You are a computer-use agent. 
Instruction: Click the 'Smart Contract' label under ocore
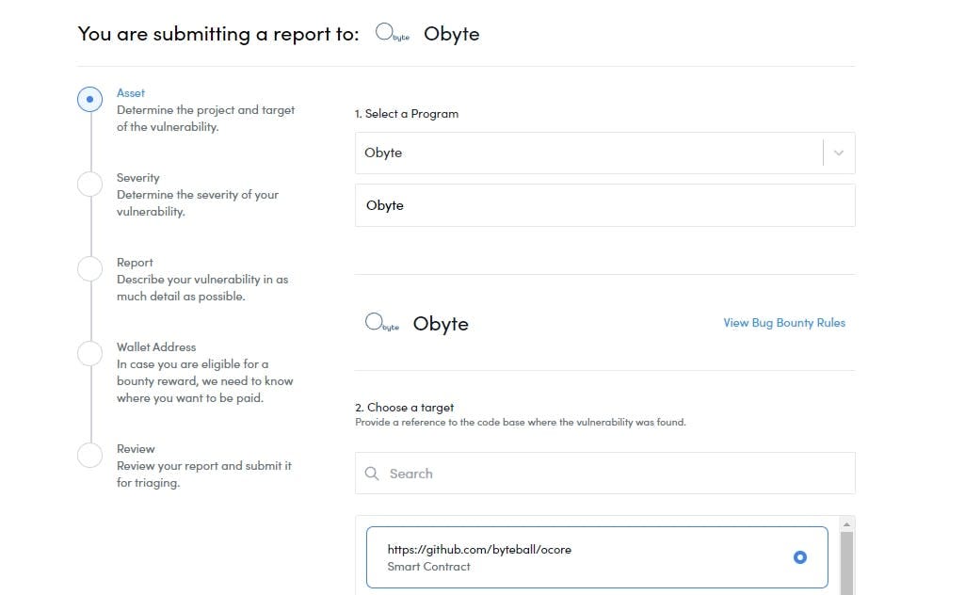pyautogui.click(x=428, y=567)
